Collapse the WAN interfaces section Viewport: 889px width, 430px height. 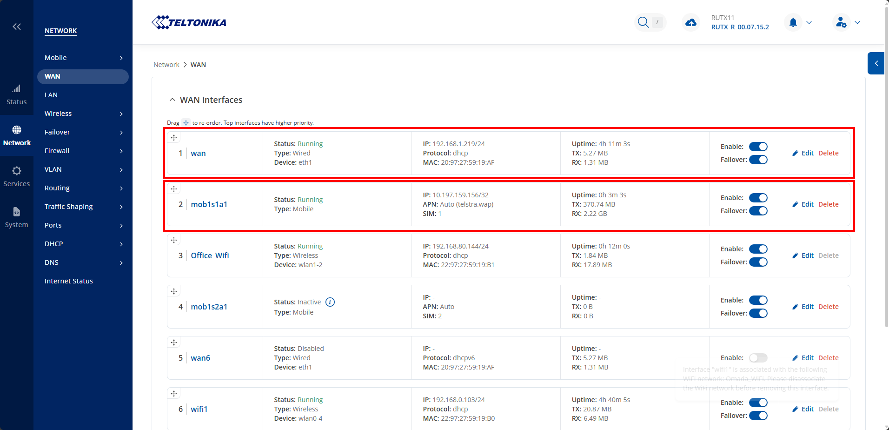click(172, 100)
